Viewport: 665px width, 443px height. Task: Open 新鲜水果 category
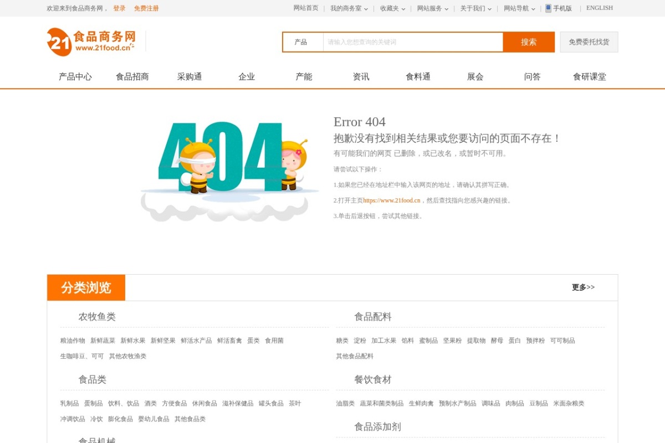click(133, 341)
